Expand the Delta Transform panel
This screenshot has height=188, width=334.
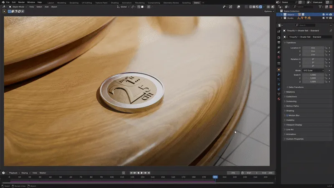(x=295, y=87)
